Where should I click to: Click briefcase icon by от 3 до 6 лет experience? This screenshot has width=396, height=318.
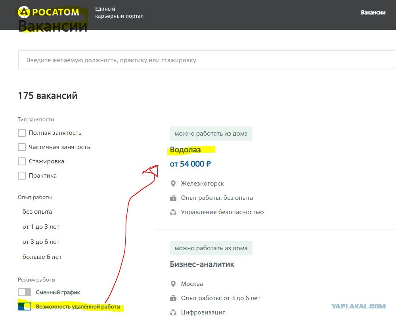(173, 298)
